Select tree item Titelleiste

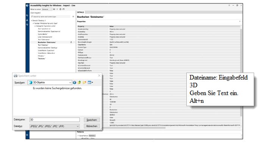[42, 59]
